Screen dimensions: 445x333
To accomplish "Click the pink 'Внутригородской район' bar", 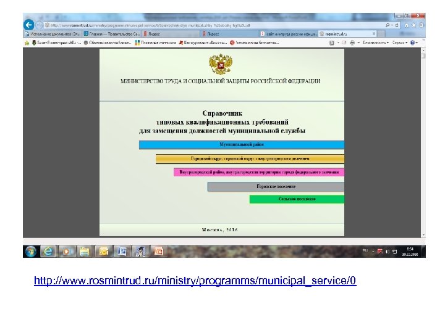I will [x=259, y=172].
